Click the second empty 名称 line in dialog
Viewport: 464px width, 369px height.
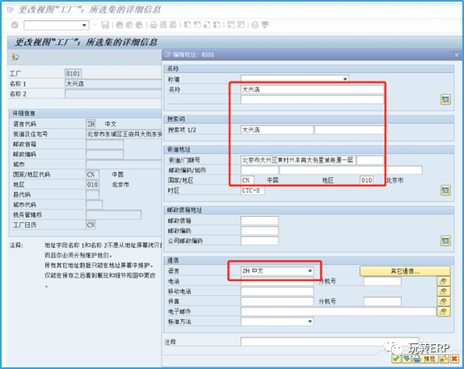pos(312,100)
